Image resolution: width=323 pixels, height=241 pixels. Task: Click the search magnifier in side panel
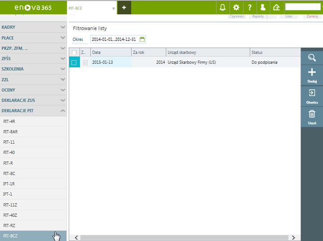click(x=312, y=58)
